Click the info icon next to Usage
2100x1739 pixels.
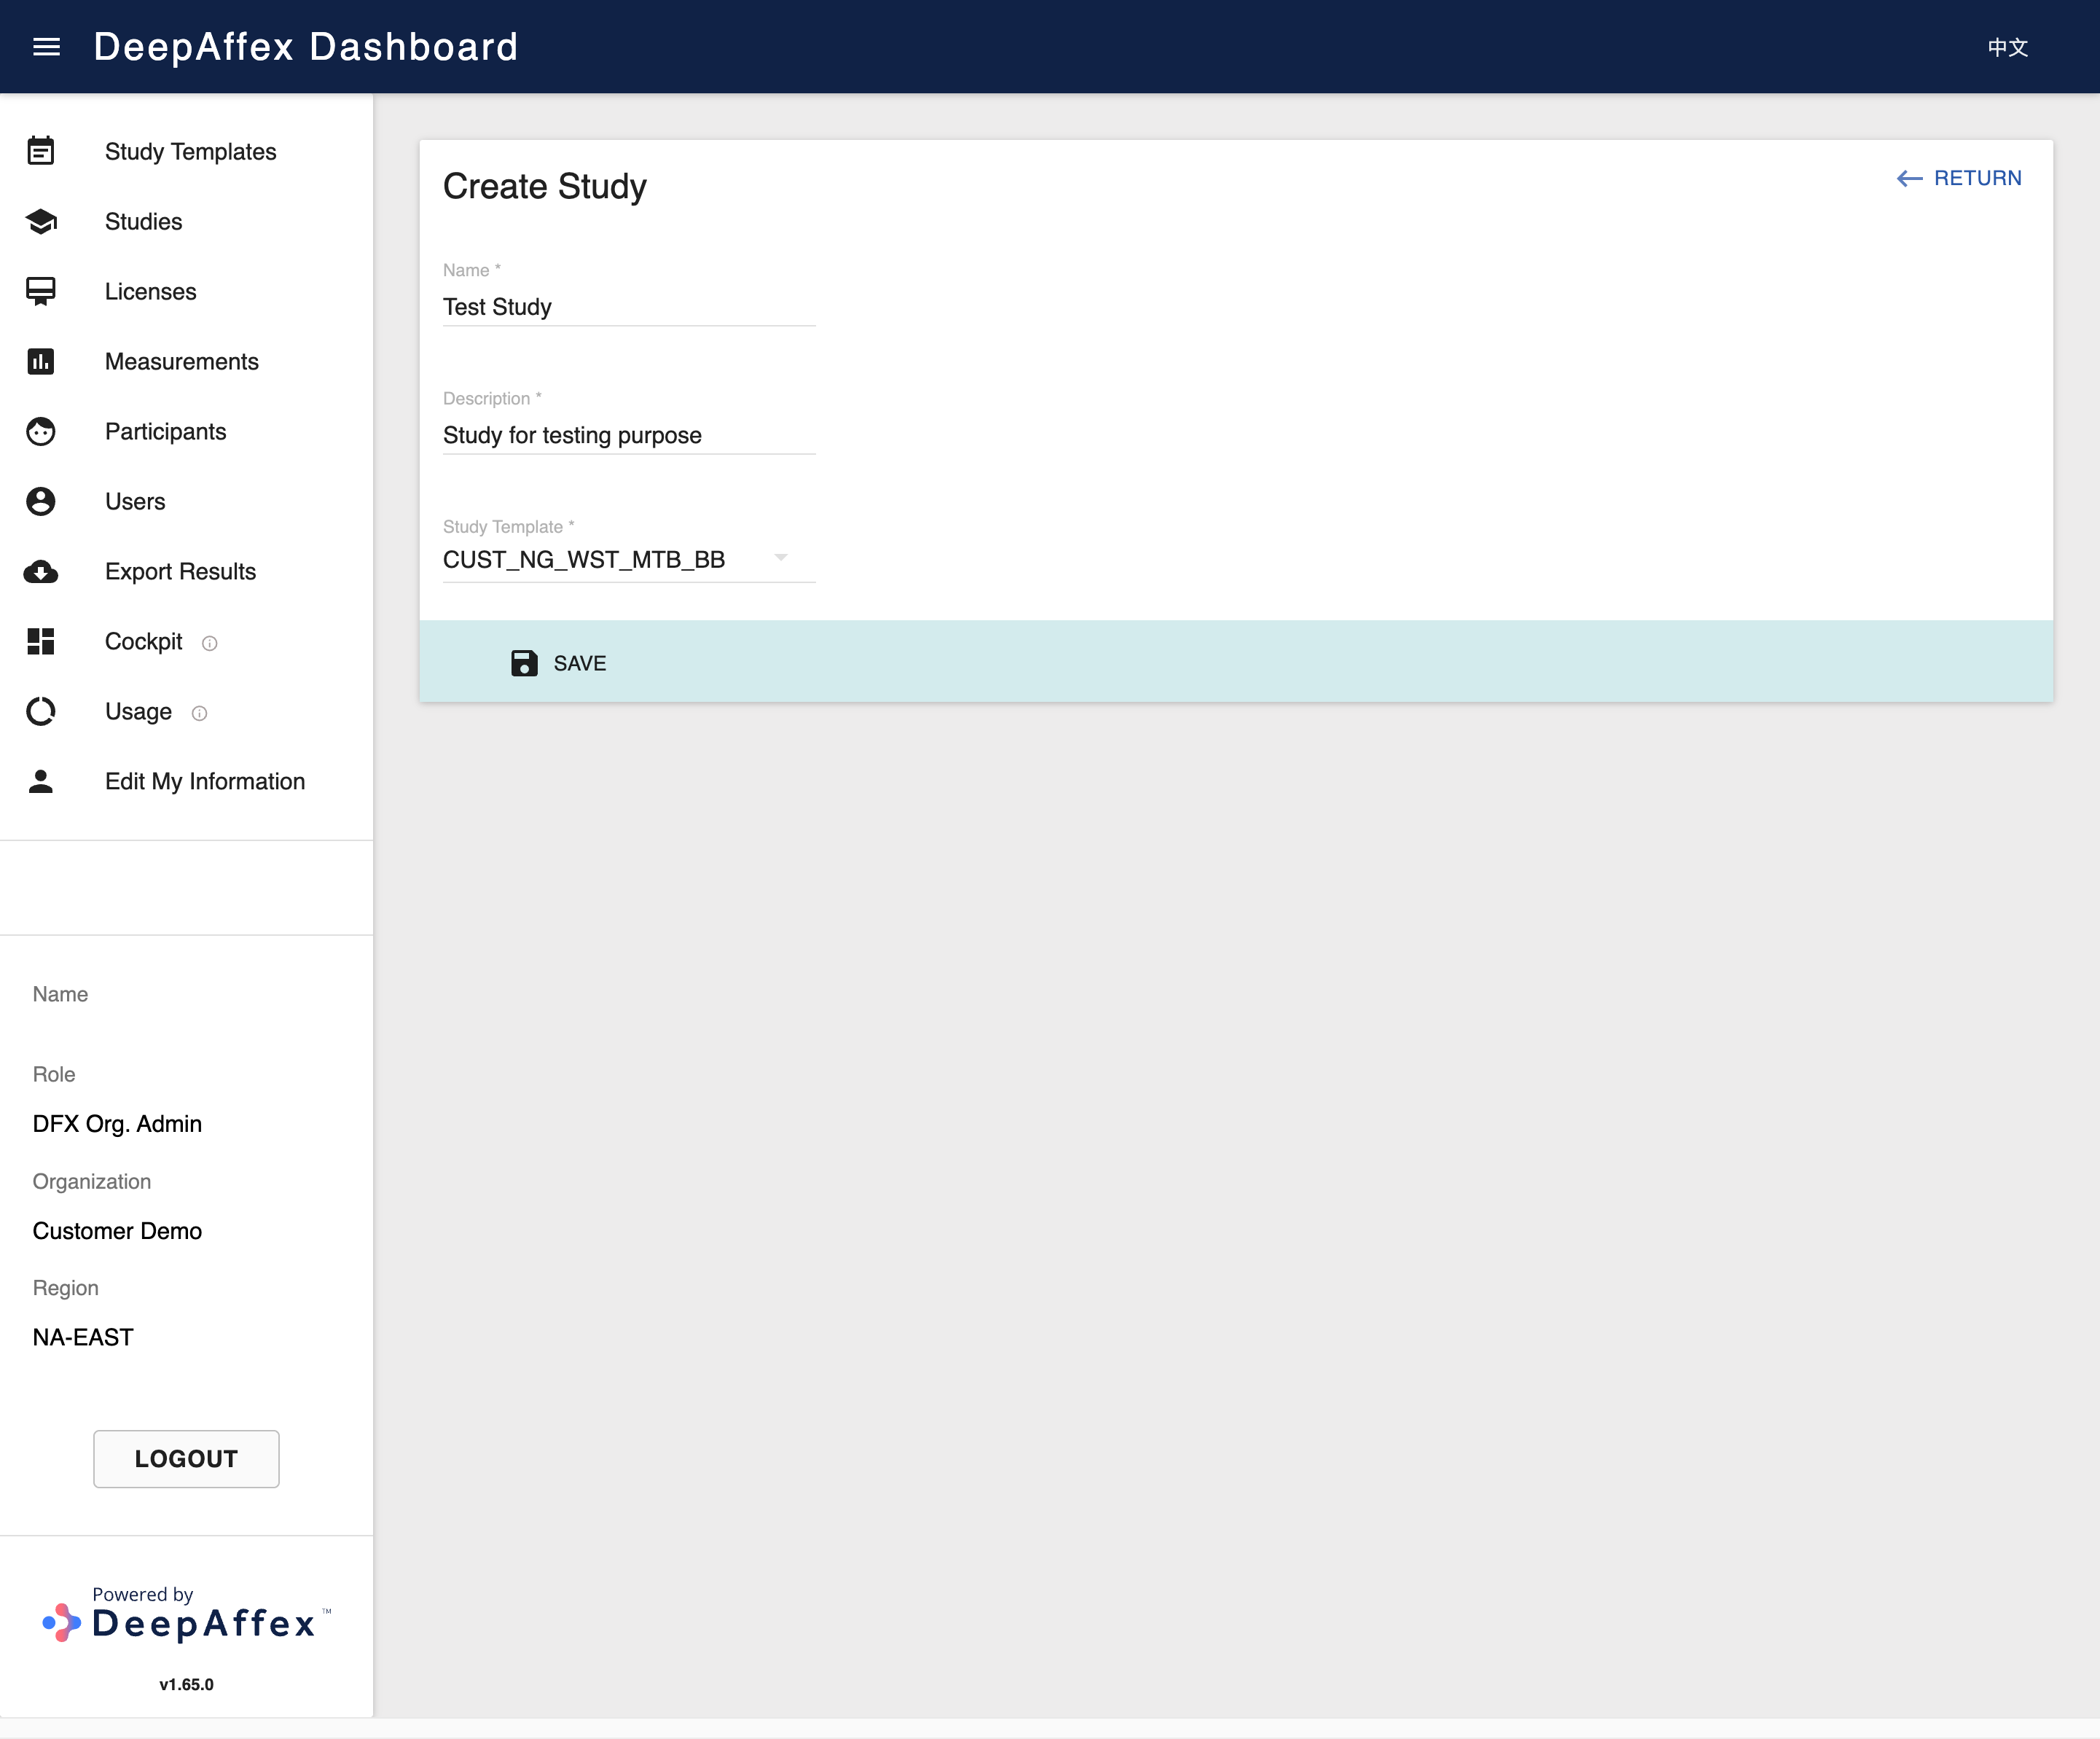pyautogui.click(x=200, y=713)
